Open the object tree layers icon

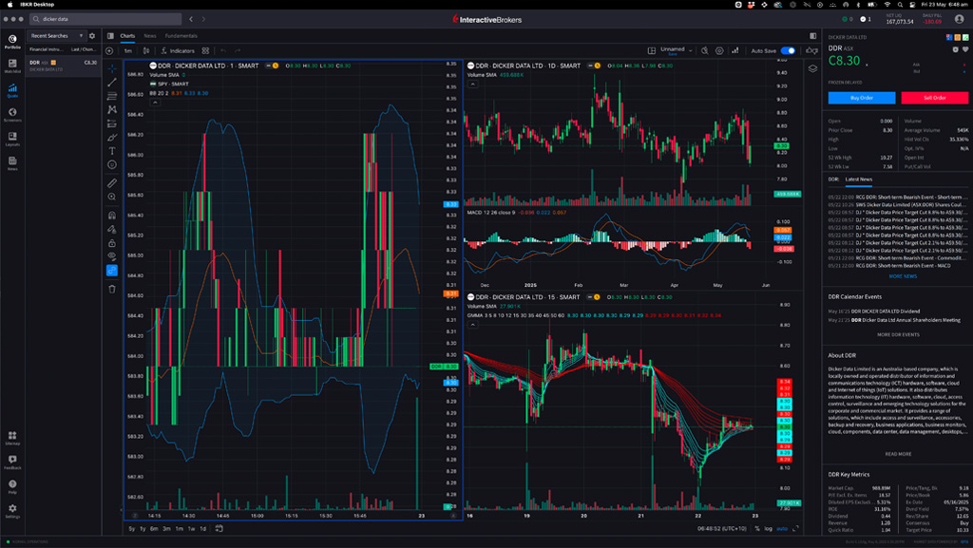coord(812,68)
